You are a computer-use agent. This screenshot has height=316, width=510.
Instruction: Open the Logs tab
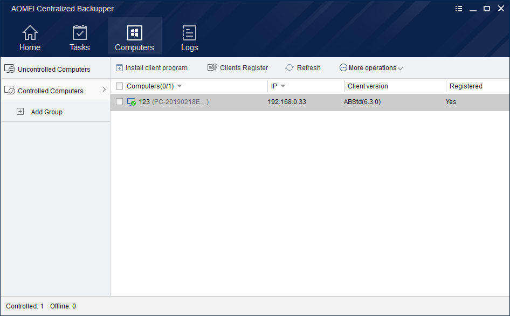pyautogui.click(x=189, y=38)
